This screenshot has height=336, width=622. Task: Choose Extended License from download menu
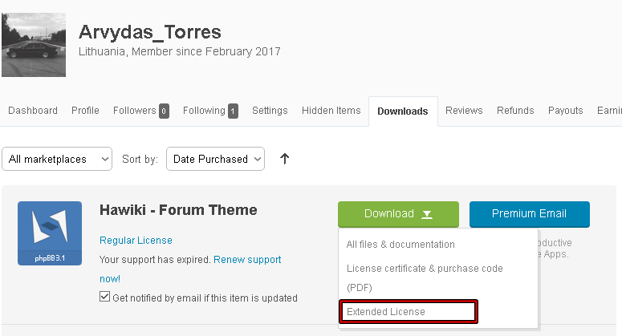[409, 311]
